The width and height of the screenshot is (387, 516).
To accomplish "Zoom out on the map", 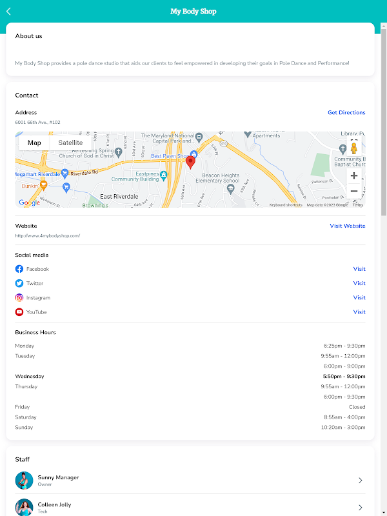I will tap(354, 191).
